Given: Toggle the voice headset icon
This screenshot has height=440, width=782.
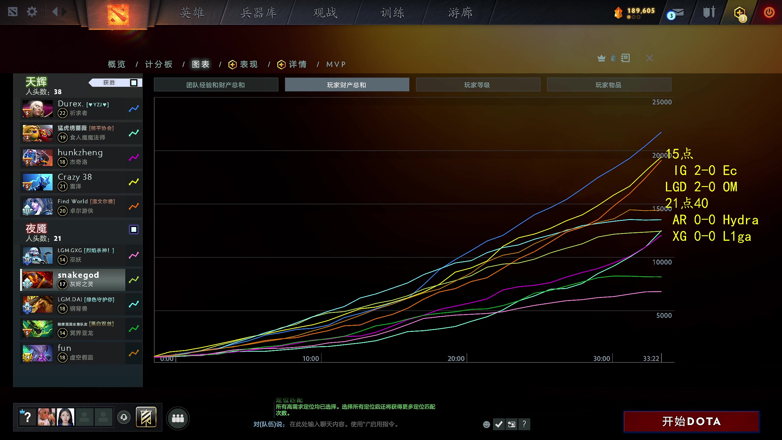Looking at the screenshot, I should coord(124,417).
